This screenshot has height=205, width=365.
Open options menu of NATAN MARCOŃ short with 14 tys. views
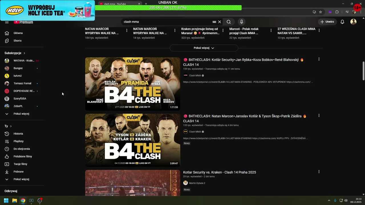175,30
